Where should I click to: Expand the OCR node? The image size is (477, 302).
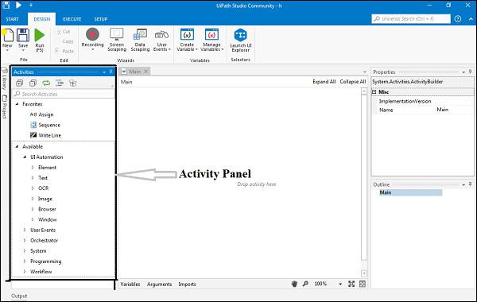coord(33,188)
